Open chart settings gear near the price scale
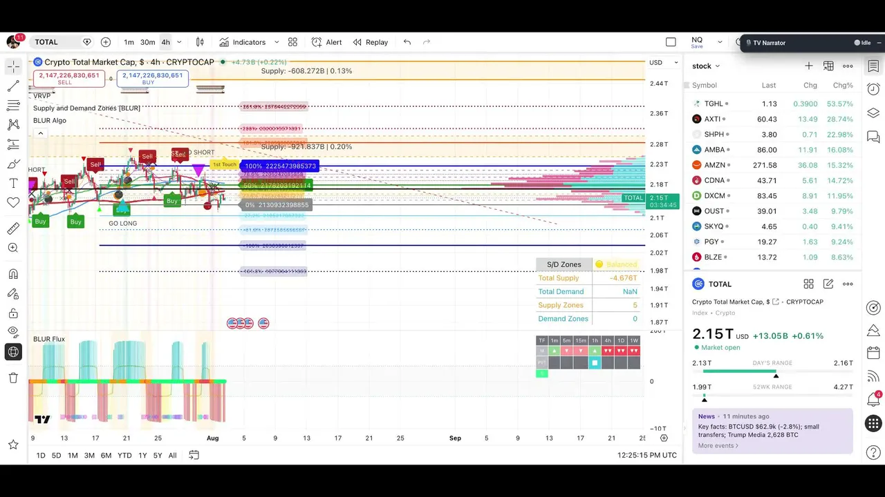This screenshot has height=497, width=885. tap(664, 438)
